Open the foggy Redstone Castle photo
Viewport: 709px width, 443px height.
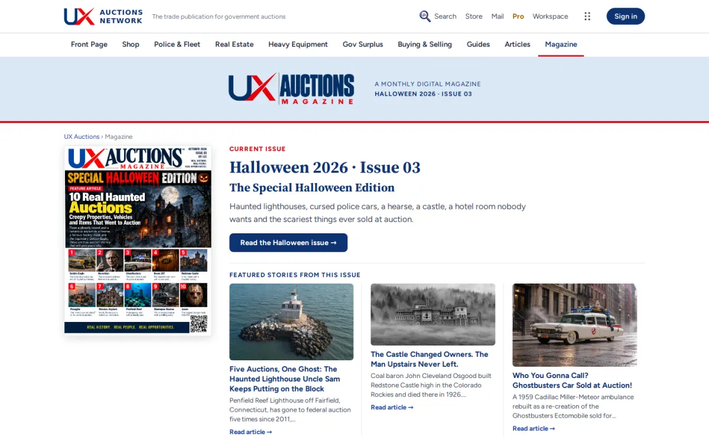(x=433, y=314)
